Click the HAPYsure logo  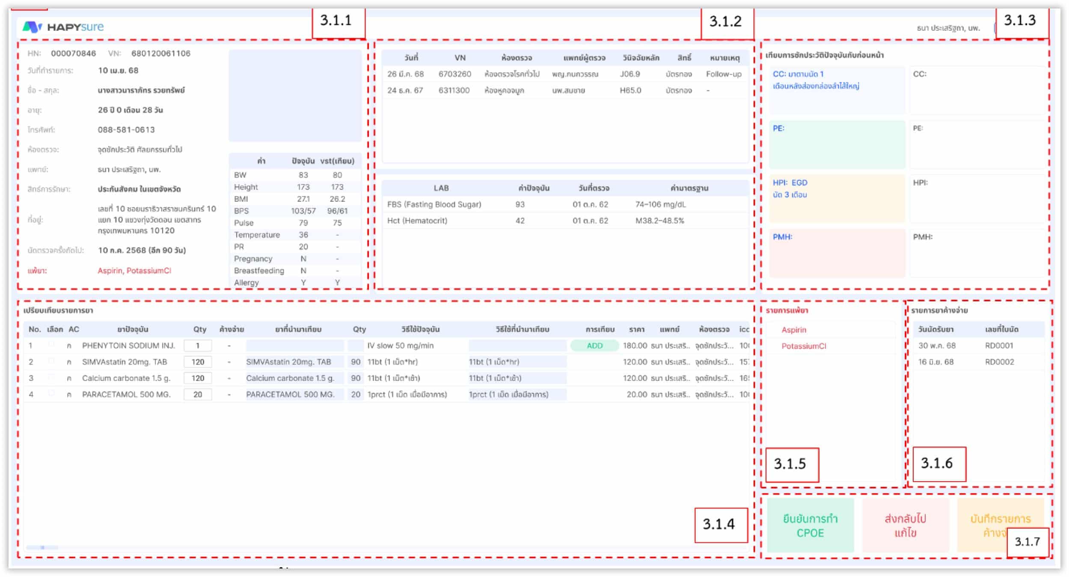63,26
